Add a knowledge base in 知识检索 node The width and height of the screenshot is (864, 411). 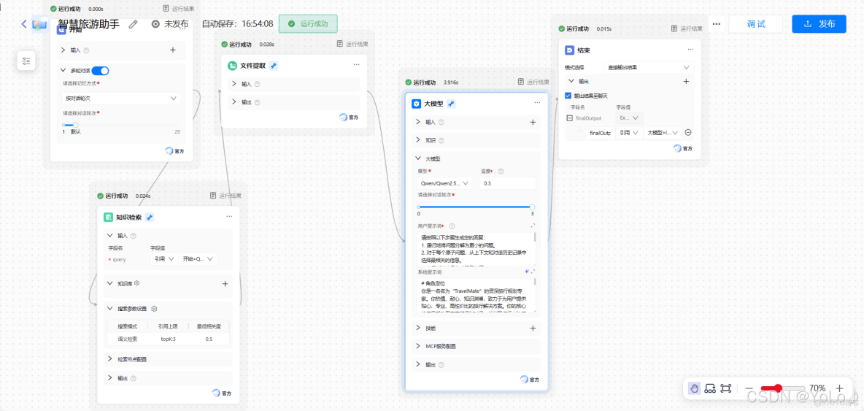225,284
